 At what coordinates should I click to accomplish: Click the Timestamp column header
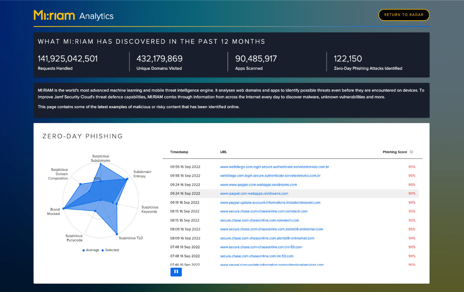pos(179,152)
